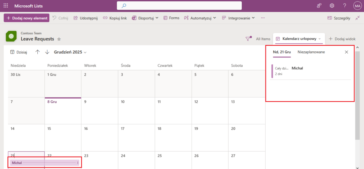Expand the Eksportuj dropdown
This screenshot has width=364, height=169.
[145, 18]
